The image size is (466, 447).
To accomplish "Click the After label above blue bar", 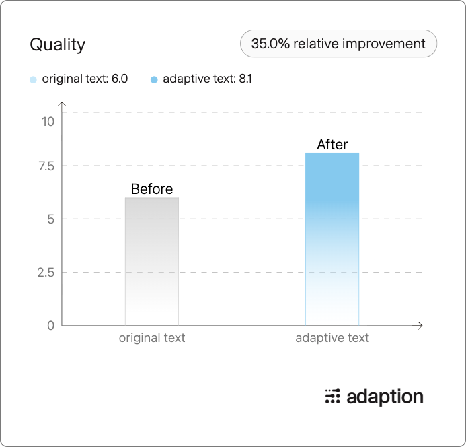I will [x=332, y=145].
